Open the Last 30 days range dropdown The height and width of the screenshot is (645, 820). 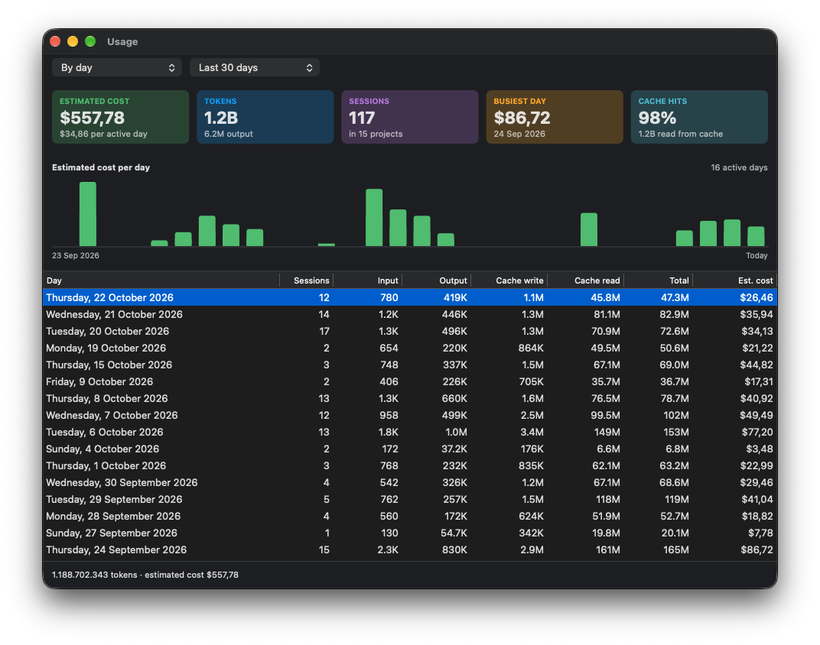click(x=255, y=67)
